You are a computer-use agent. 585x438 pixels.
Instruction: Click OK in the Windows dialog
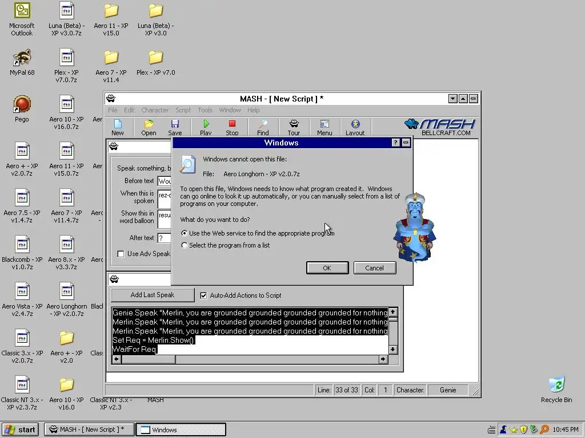(x=327, y=268)
